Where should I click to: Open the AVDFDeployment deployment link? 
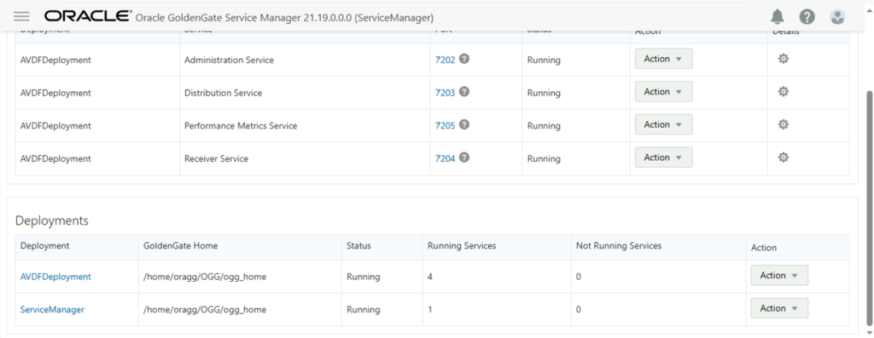pos(55,277)
